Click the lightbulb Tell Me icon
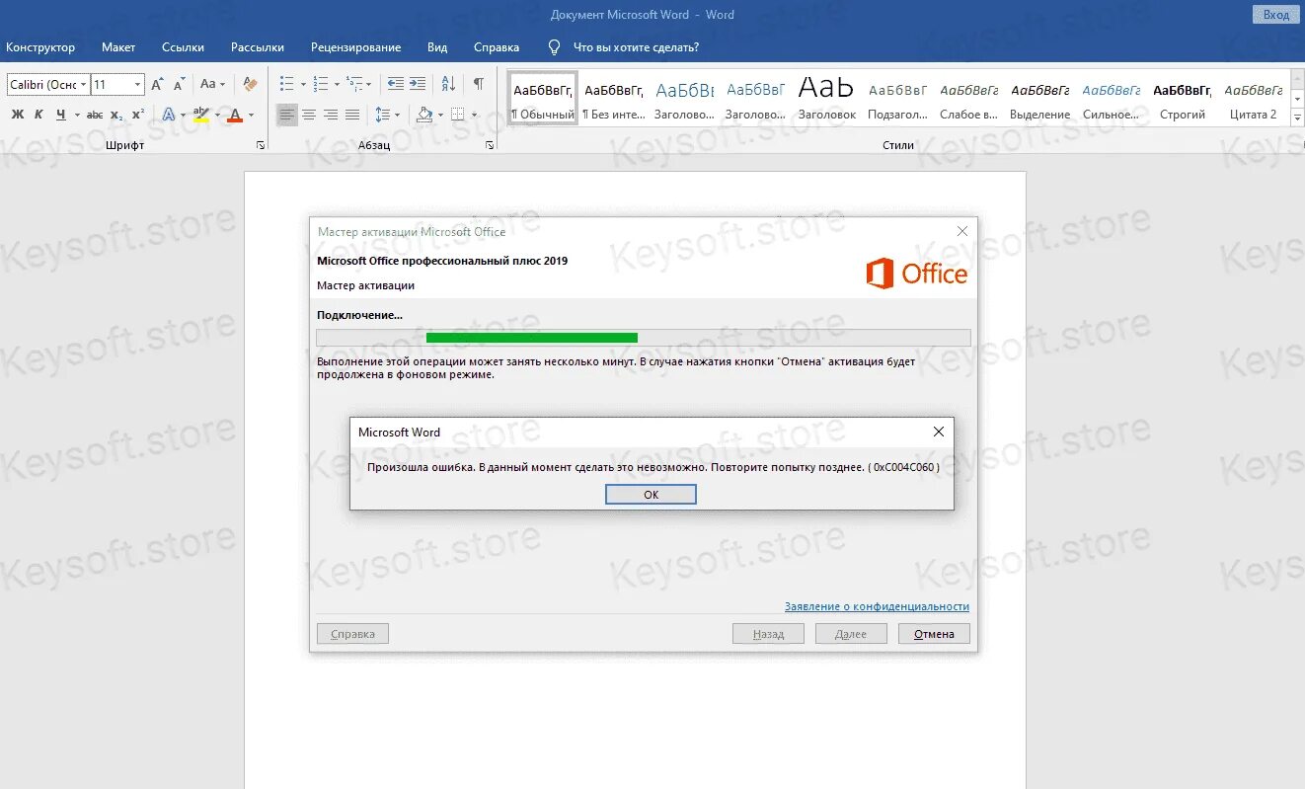Image resolution: width=1305 pixels, height=789 pixels. point(555,47)
